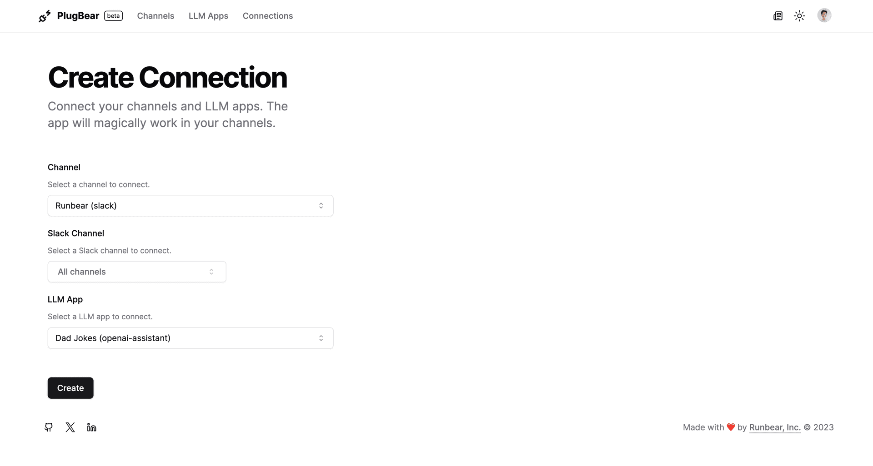Follow the Runbear, Inc. link

(775, 427)
